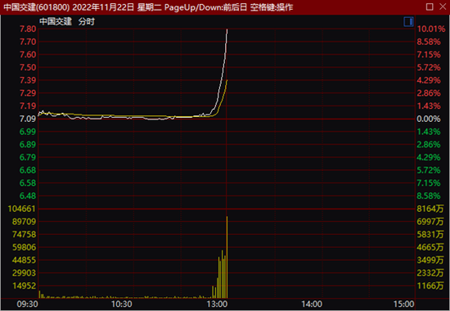Select the 6.68 price axis label

pos(28,170)
